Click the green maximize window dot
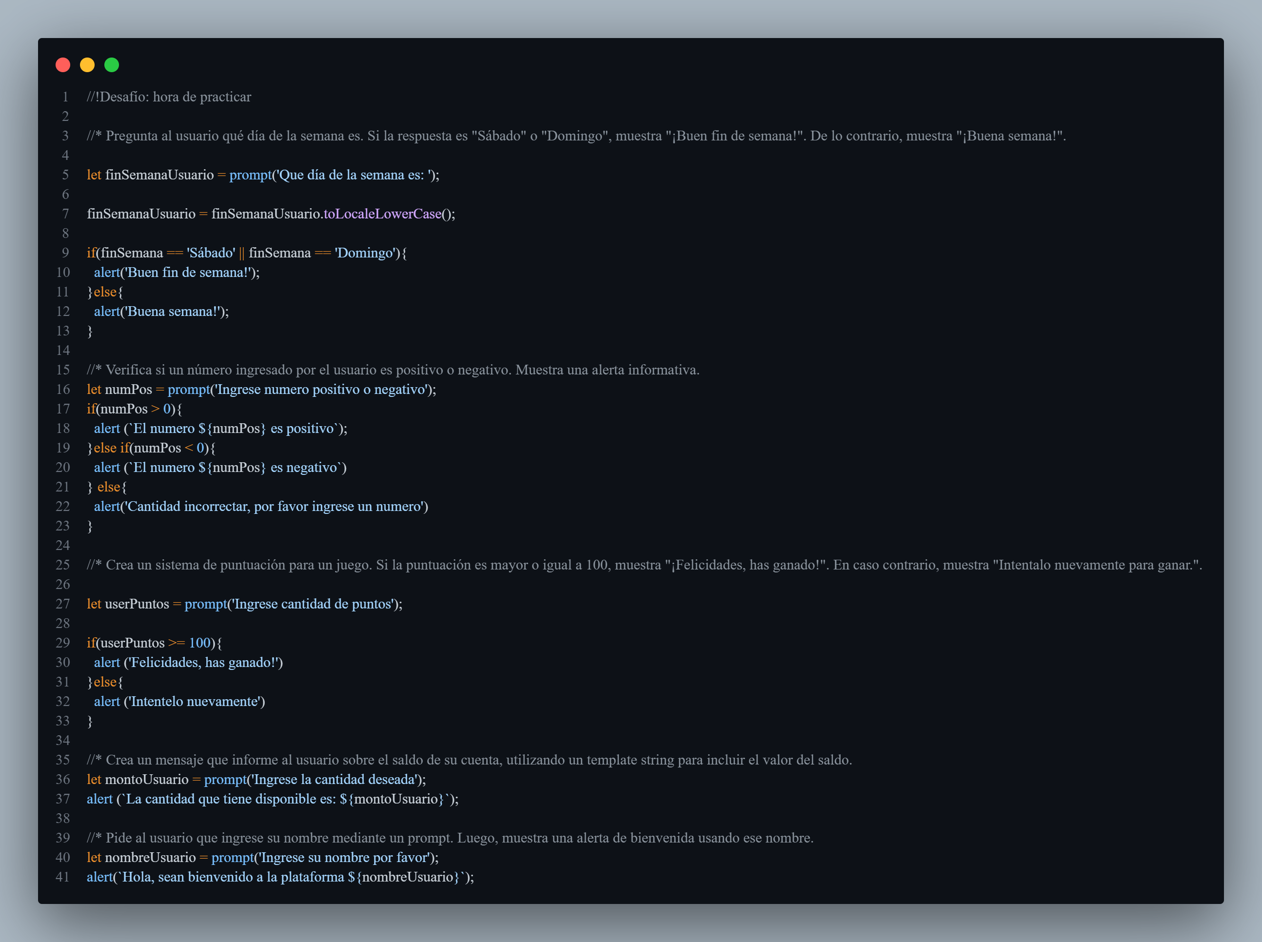1262x942 pixels. pos(112,65)
